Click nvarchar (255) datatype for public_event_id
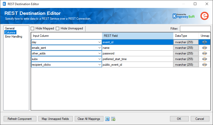The width and height of the screenshot is (213, 125). pyautogui.click(x=186, y=65)
